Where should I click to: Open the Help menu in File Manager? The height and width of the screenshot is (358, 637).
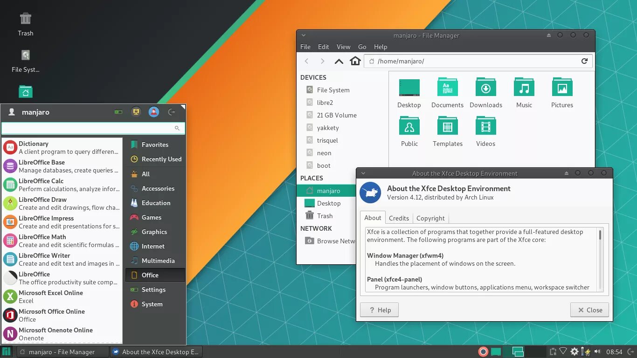381,47
